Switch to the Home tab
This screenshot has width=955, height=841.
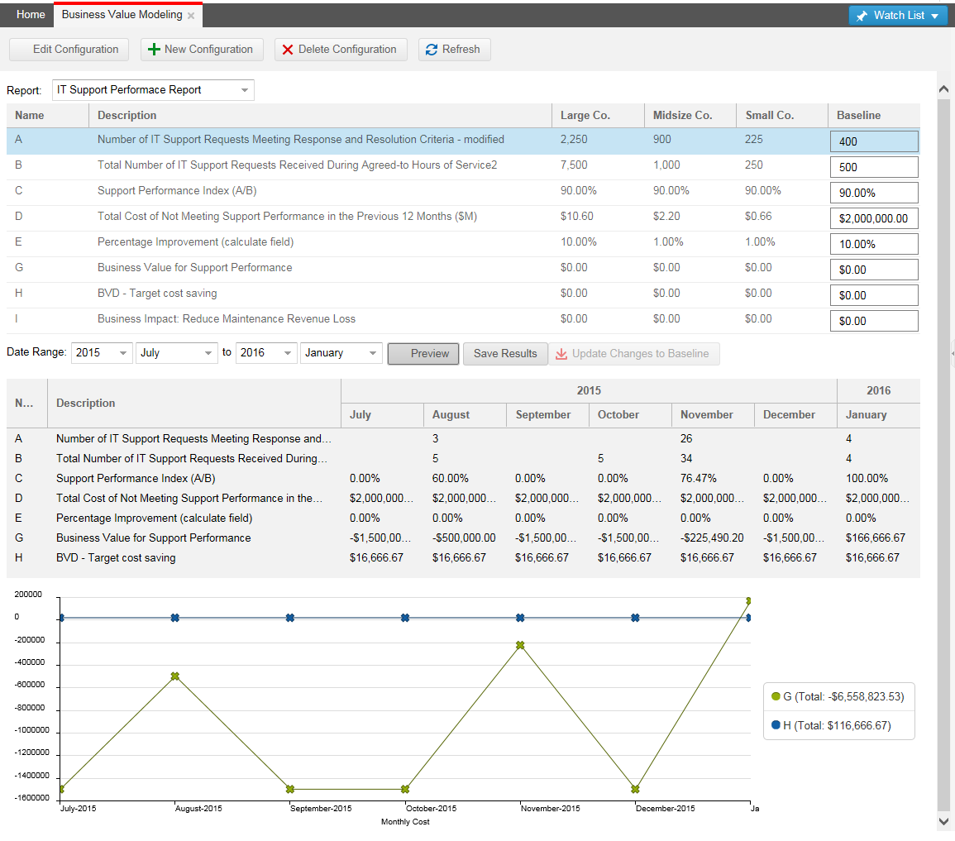[31, 15]
